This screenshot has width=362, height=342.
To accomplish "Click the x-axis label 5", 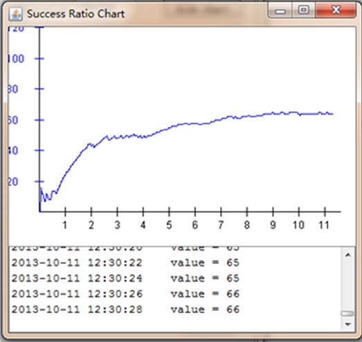I will (169, 225).
